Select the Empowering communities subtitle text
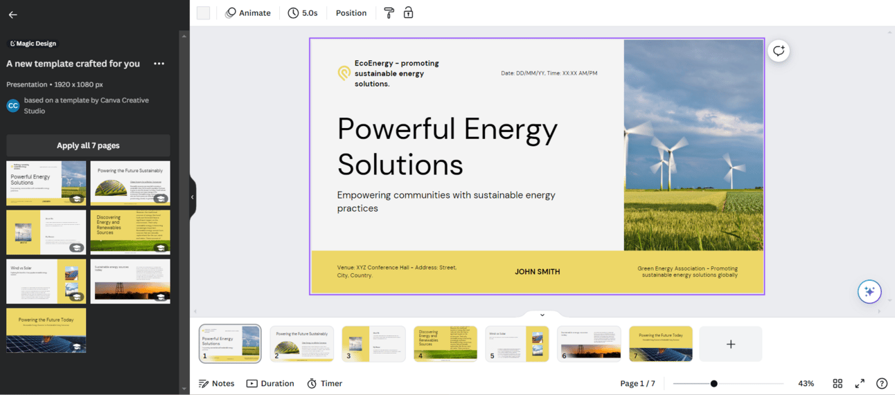895x395 pixels. click(446, 201)
